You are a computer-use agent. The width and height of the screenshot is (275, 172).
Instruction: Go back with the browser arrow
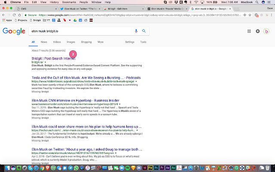pos(3,15)
